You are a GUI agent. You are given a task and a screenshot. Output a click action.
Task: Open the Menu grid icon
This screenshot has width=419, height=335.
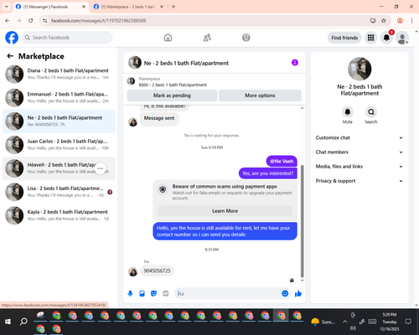coord(370,38)
